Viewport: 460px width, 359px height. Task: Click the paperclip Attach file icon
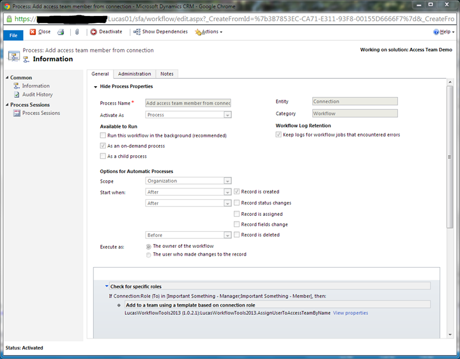(77, 32)
